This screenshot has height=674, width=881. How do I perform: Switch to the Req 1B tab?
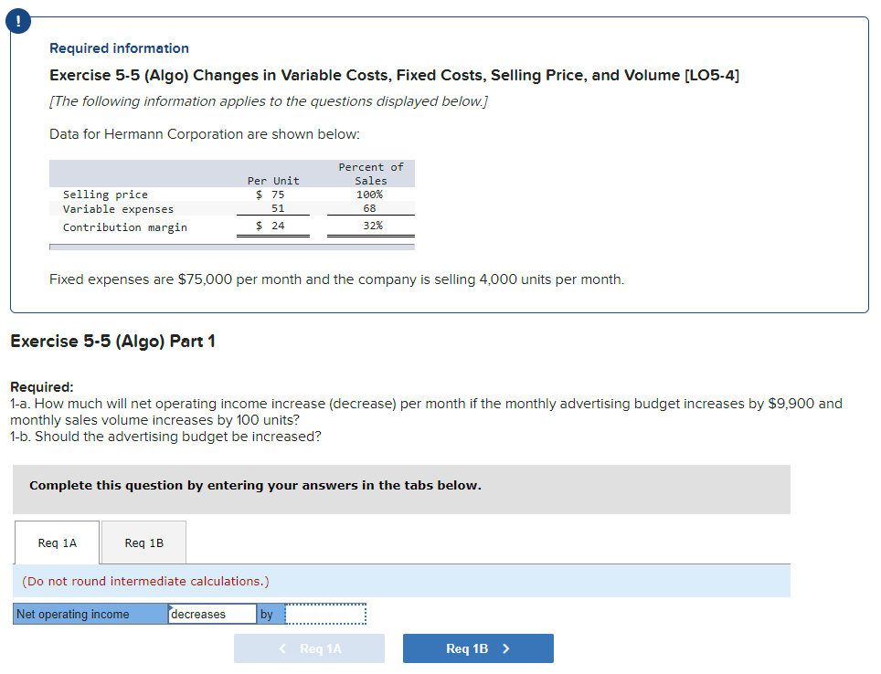pos(143,542)
